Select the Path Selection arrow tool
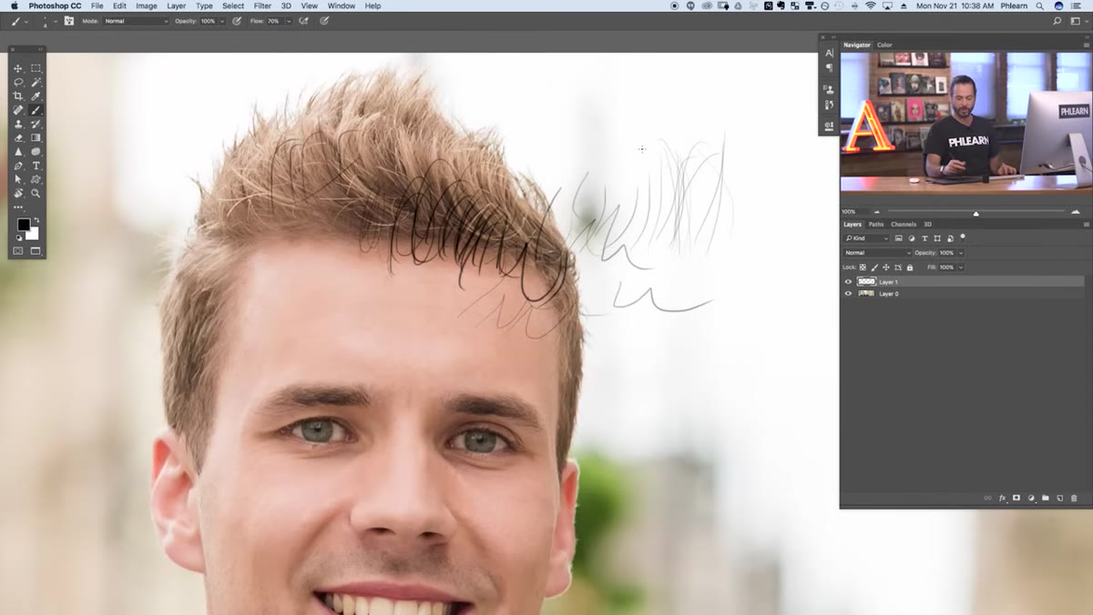Viewport: 1093px width, 615px height. point(18,179)
